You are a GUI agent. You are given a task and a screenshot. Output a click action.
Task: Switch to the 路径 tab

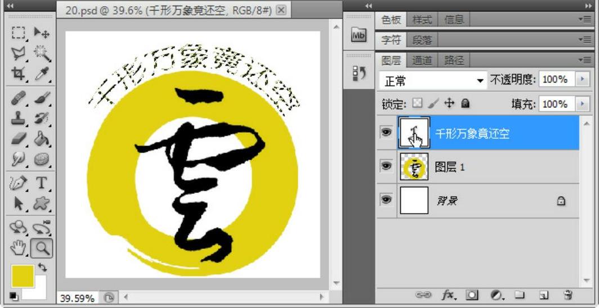[454, 60]
